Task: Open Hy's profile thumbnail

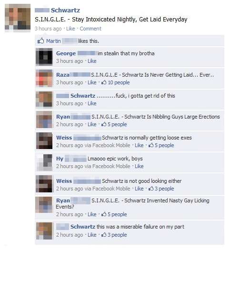Action: point(44,162)
